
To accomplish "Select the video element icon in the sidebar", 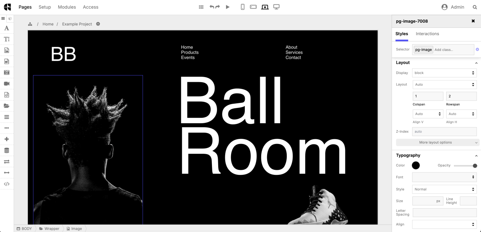I will click(x=7, y=83).
